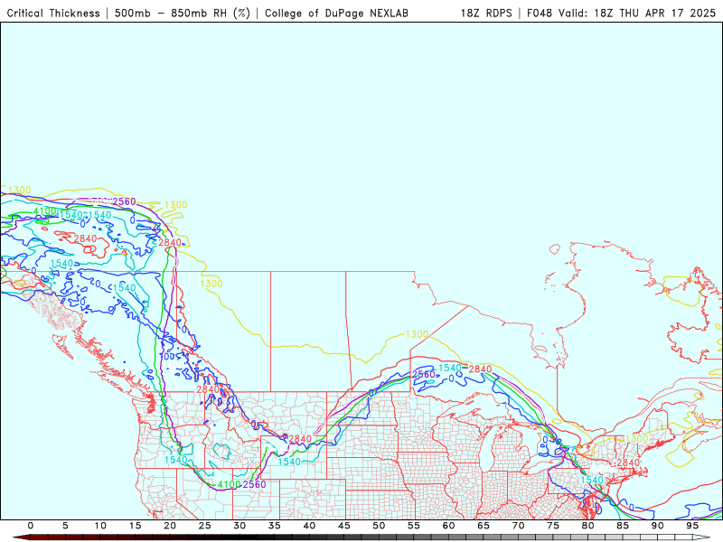Image resolution: width=723 pixels, height=542 pixels.
Task: Click the "F048 Valid: 18Z THU APR 17 2025" text
Action: click(621, 14)
